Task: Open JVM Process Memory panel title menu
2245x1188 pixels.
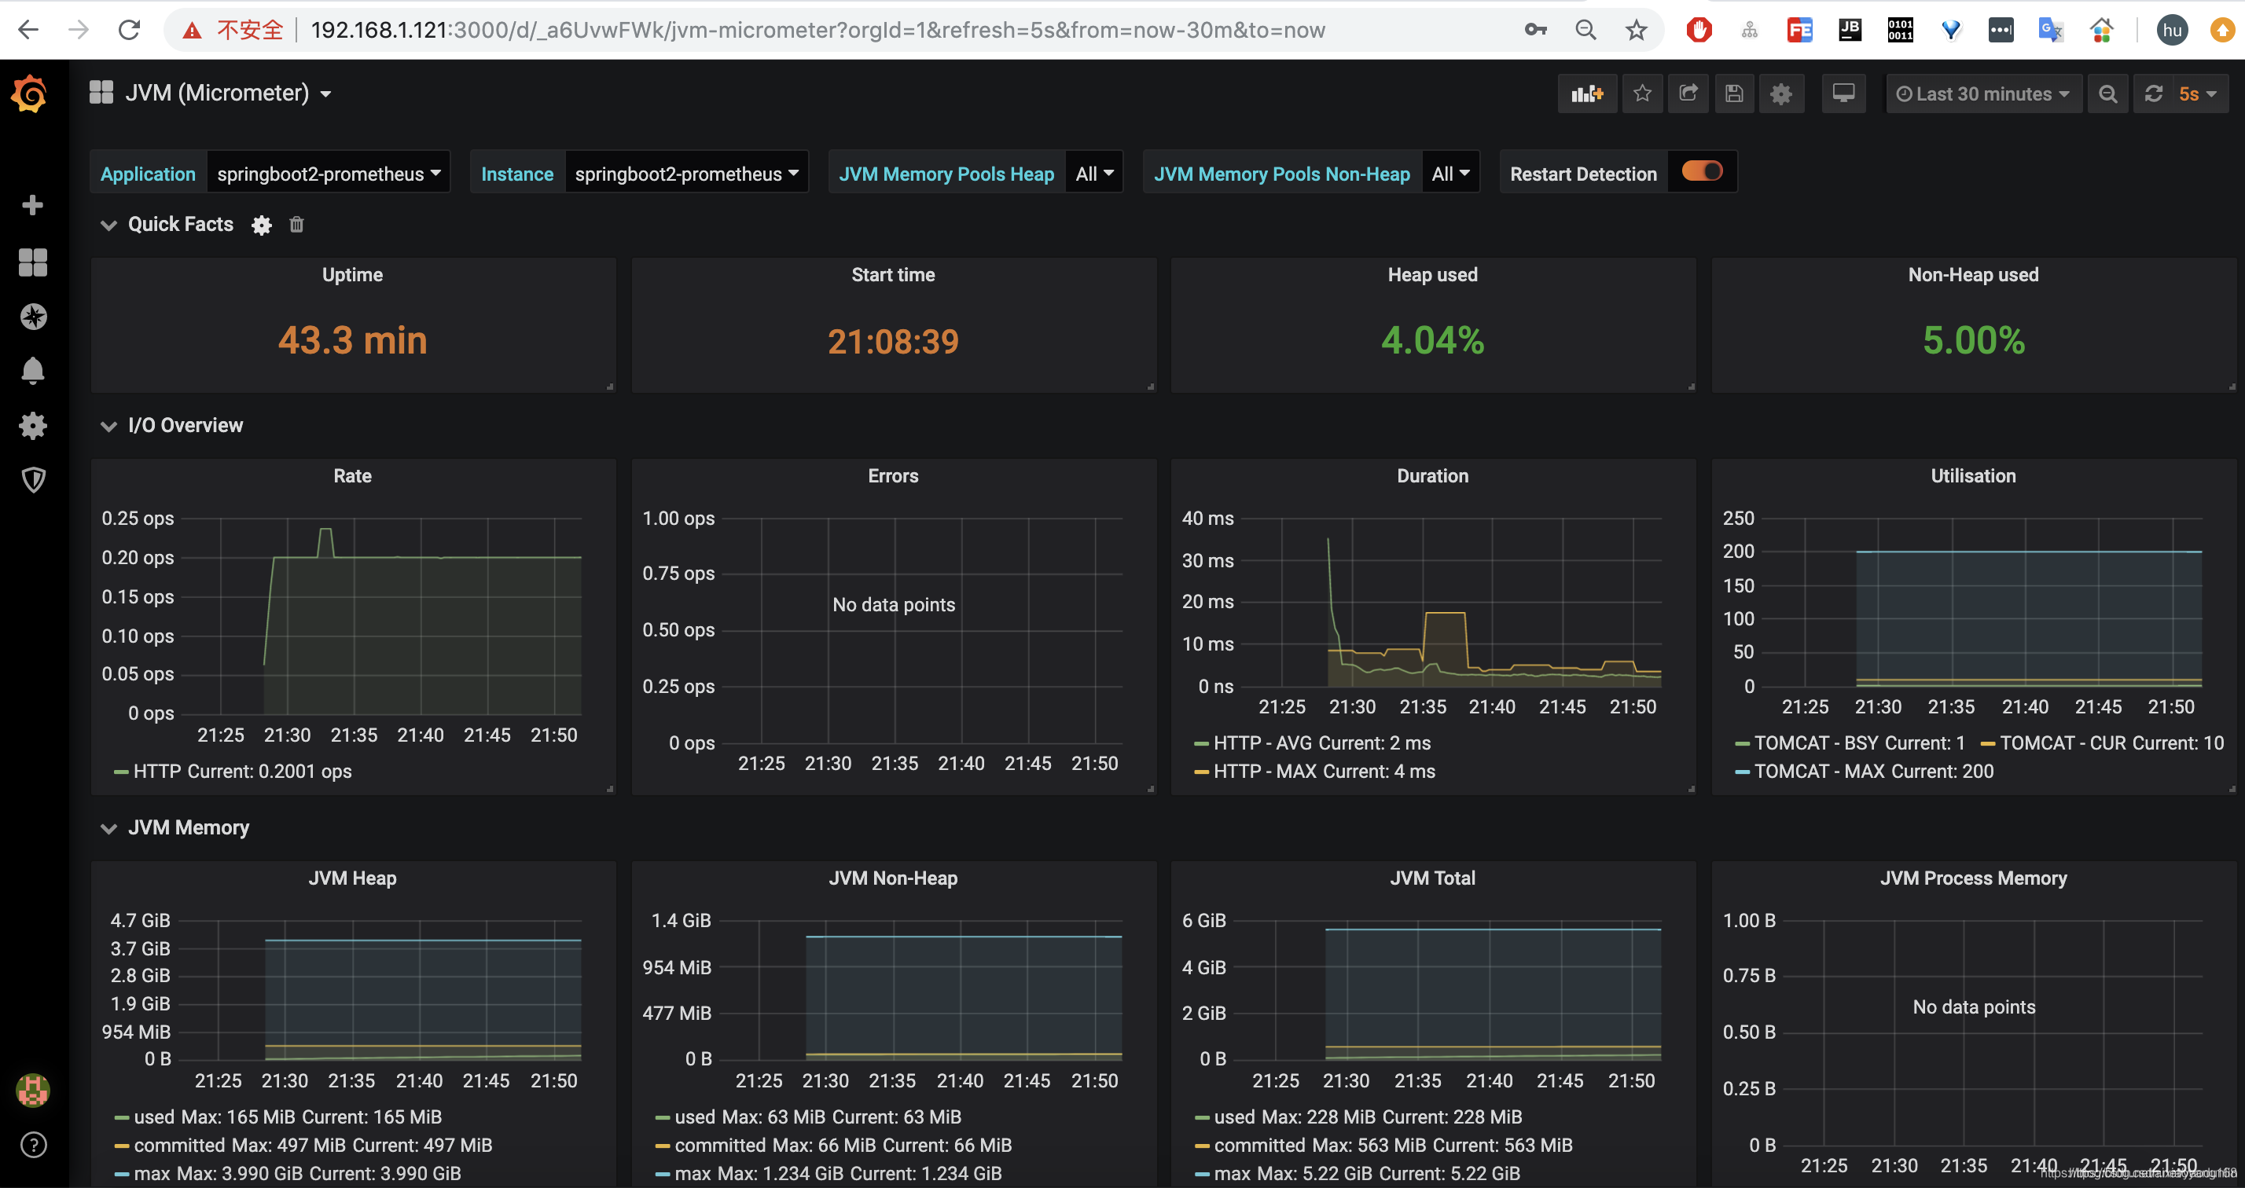Action: [1972, 878]
